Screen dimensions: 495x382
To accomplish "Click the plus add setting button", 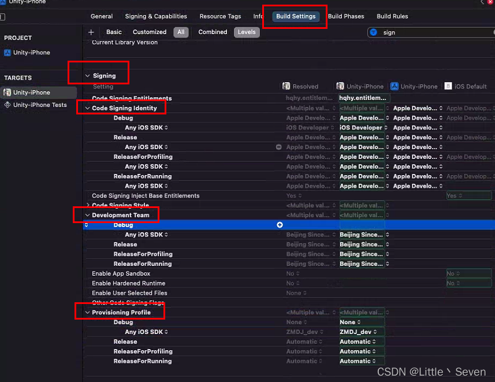I will point(91,32).
